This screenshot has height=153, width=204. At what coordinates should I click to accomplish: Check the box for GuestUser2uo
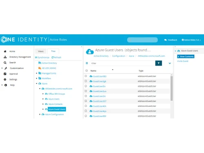click(86, 91)
